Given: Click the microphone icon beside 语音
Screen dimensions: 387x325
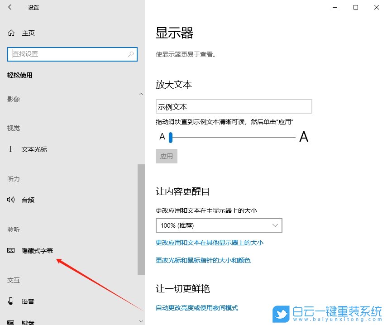Looking at the screenshot, I should pyautogui.click(x=10, y=301).
